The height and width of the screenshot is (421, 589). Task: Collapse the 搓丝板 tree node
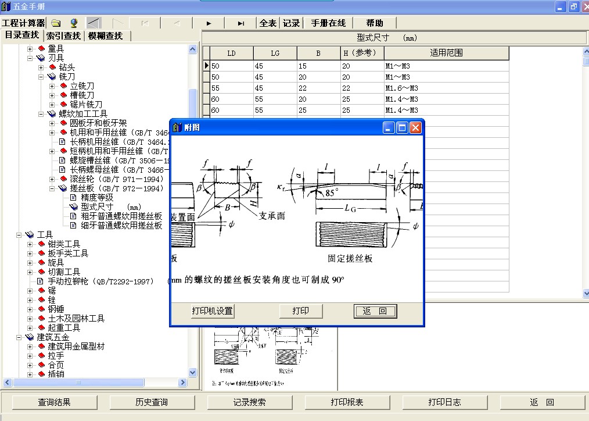(x=52, y=189)
